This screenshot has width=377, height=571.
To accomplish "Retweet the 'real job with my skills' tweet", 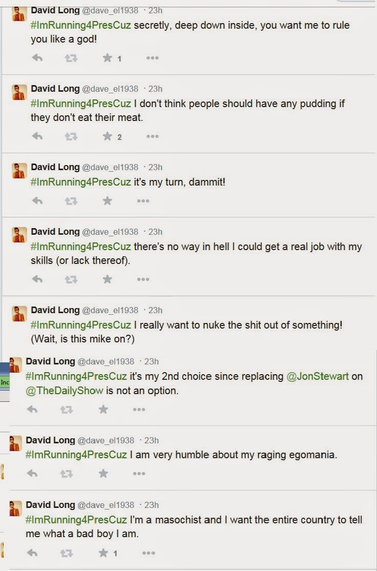I will [71, 279].
